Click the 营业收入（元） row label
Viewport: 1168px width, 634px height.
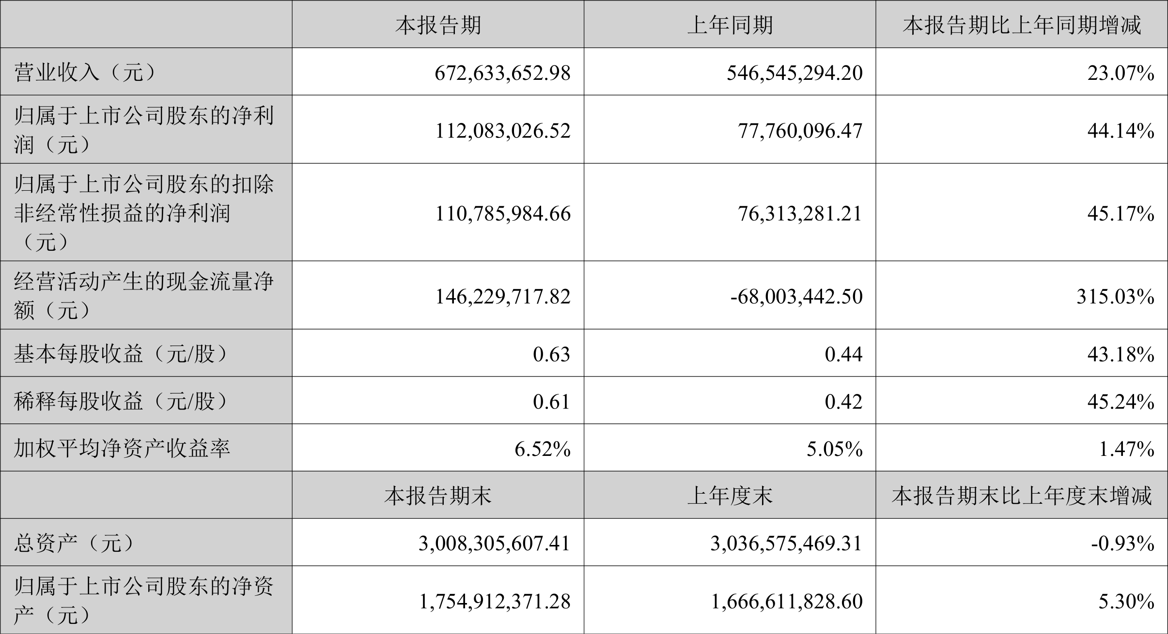[86, 73]
